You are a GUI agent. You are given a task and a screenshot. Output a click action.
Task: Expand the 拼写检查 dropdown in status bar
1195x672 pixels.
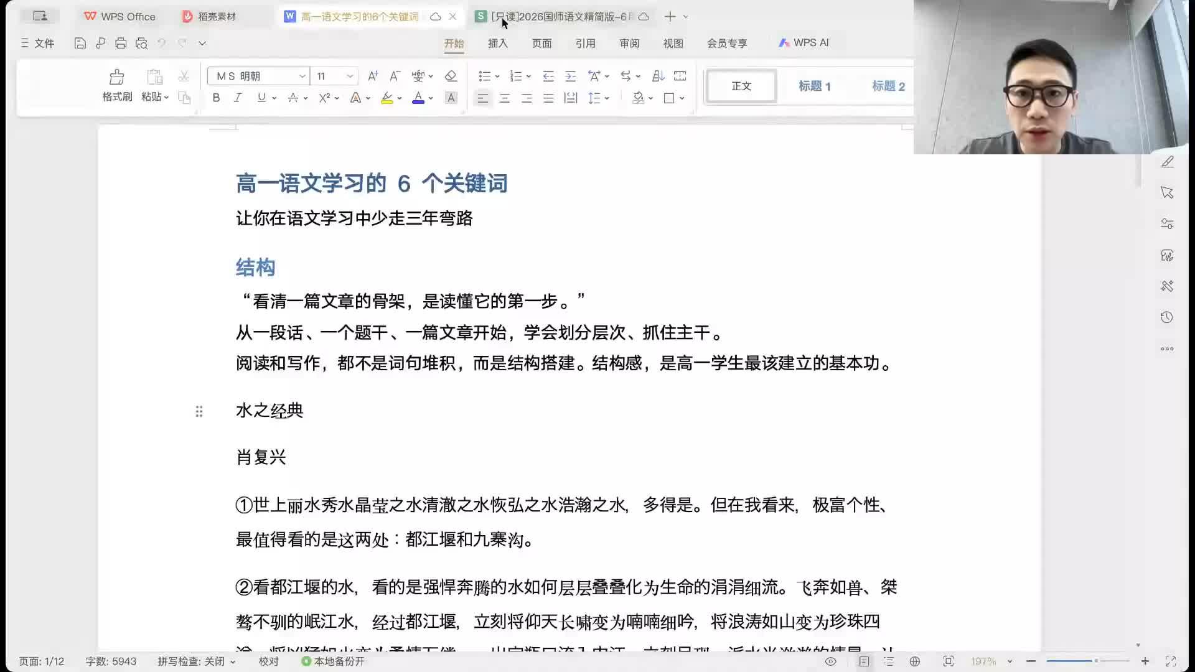point(233,662)
